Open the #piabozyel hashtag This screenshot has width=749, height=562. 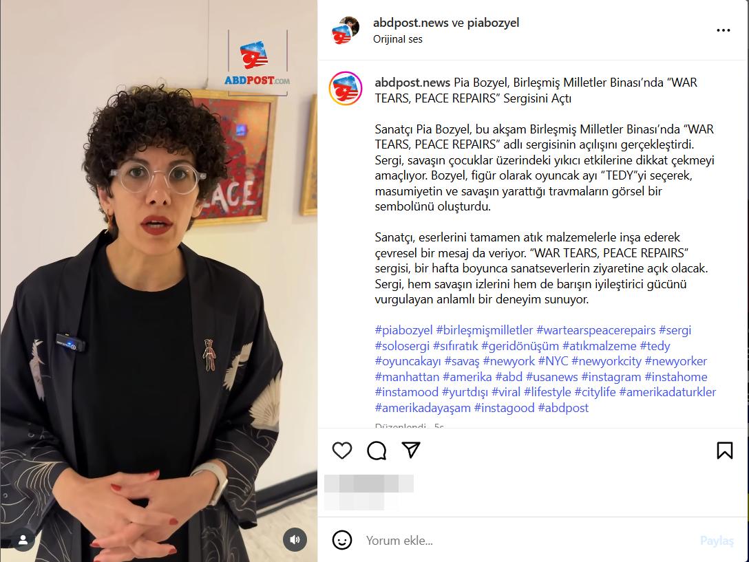[x=403, y=330]
